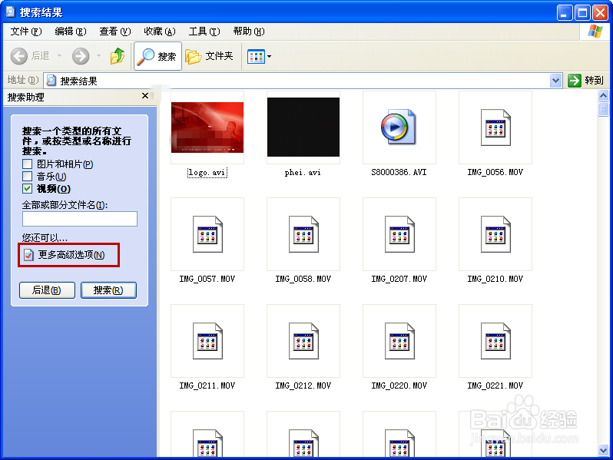This screenshot has height=460, width=613.
Task: Toggle the Search (搜索) toolbar button
Action: coord(158,56)
